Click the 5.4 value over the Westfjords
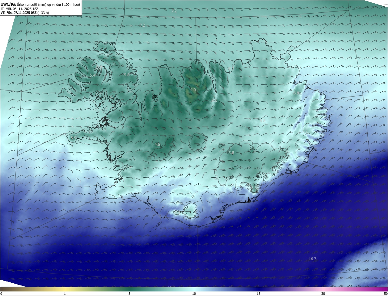 pyautogui.click(x=92, y=75)
